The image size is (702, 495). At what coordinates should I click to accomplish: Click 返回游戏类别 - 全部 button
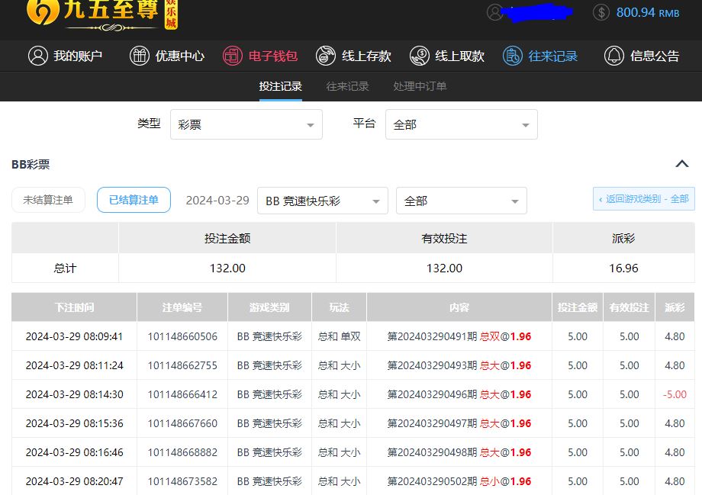(x=644, y=199)
